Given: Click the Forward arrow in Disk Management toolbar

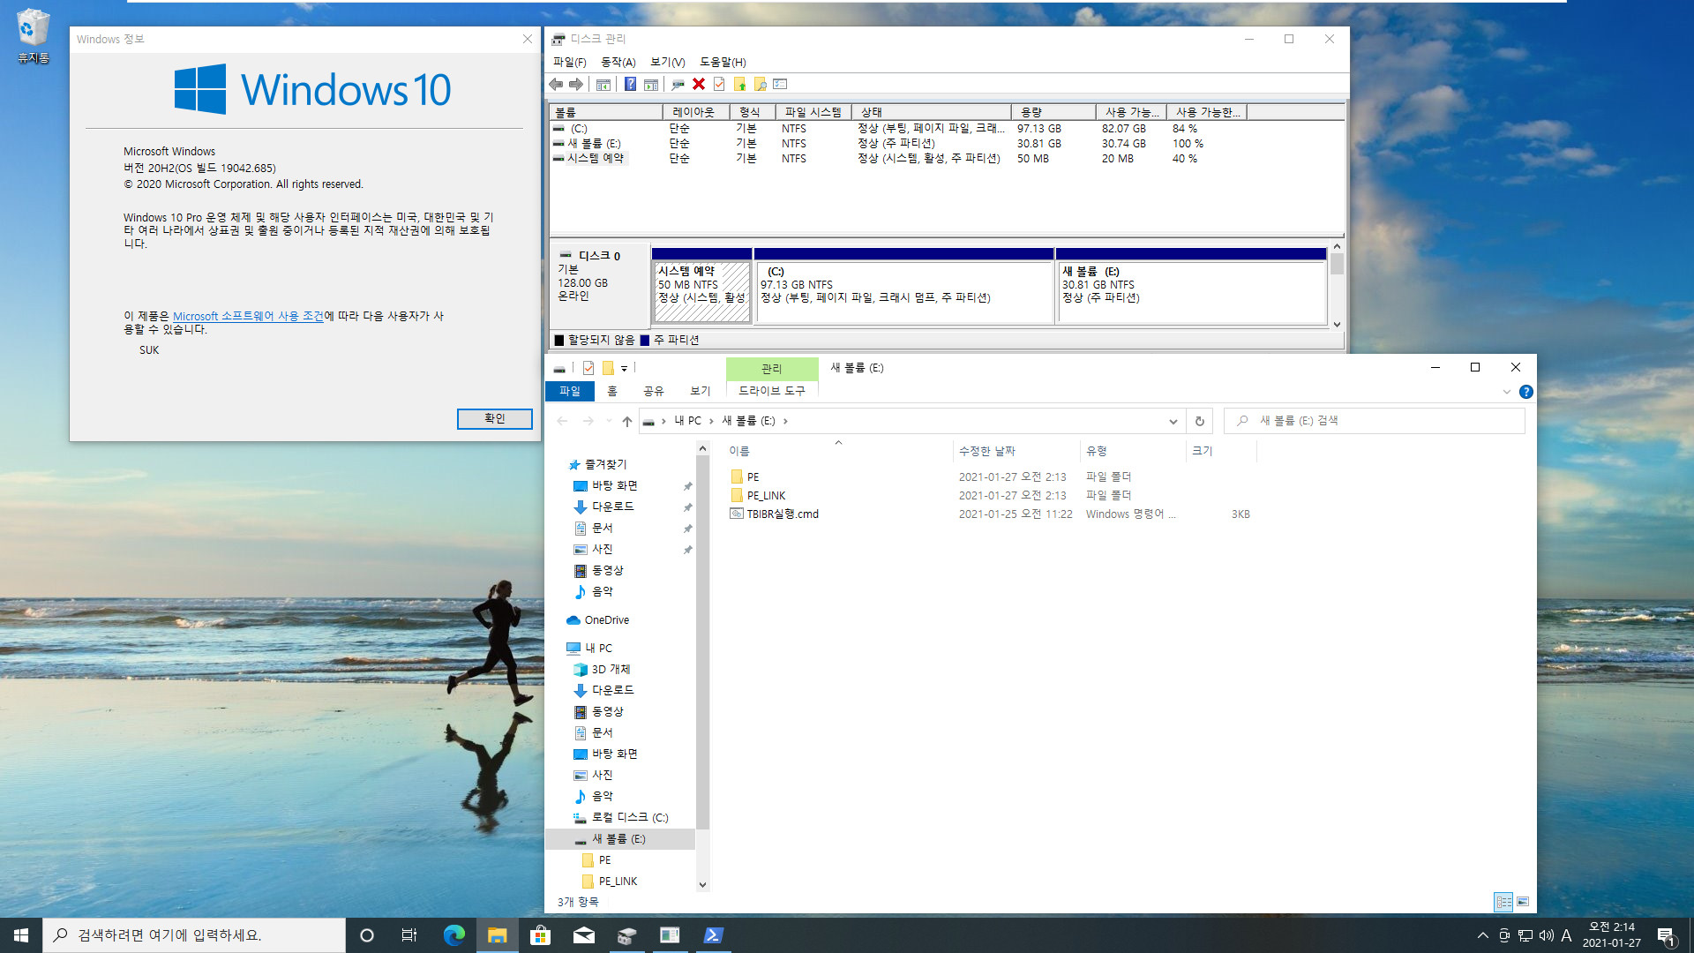Looking at the screenshot, I should 576,84.
